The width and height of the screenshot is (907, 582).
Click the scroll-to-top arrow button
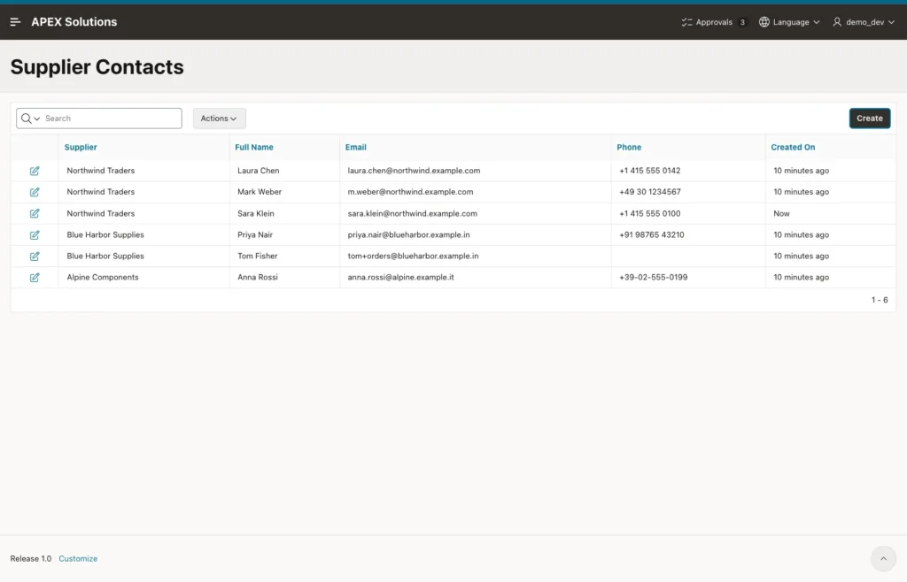point(883,558)
